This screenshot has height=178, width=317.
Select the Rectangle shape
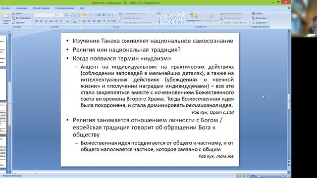171,14
